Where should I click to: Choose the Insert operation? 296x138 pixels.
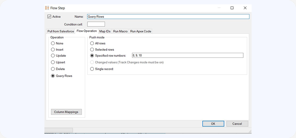click(x=53, y=50)
